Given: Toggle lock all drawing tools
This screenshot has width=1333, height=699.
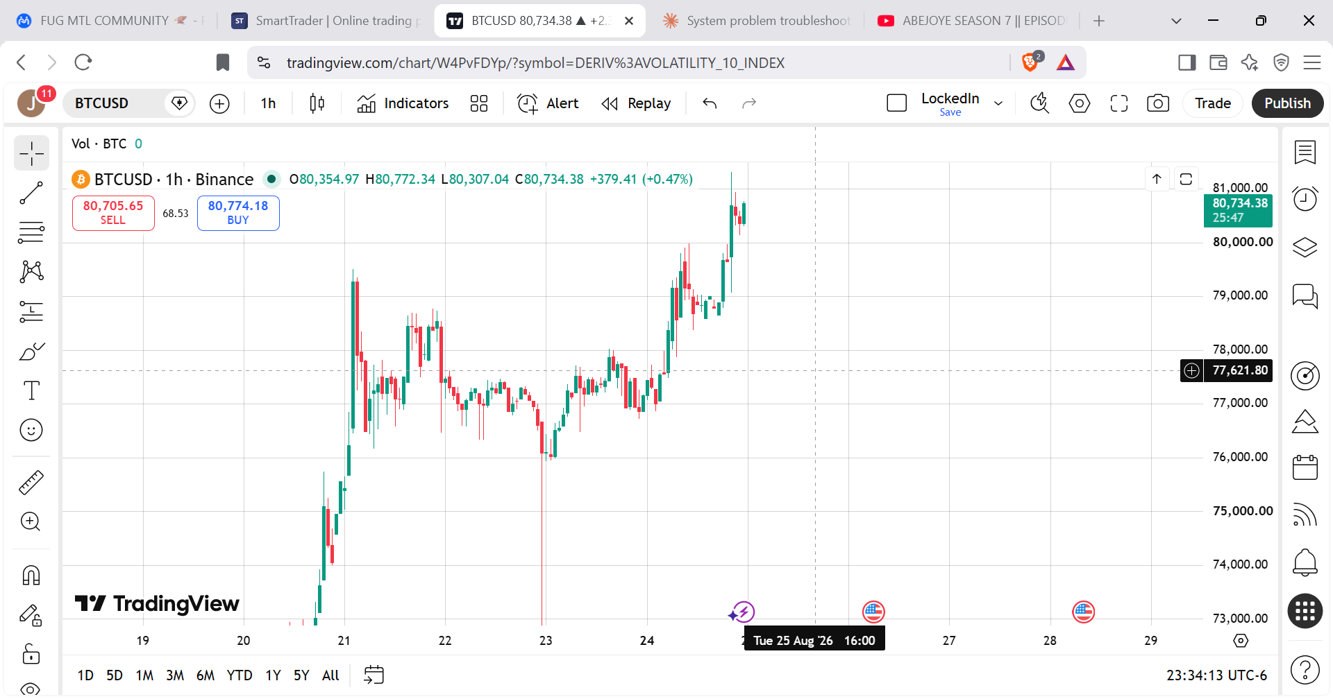Looking at the screenshot, I should pos(31,654).
